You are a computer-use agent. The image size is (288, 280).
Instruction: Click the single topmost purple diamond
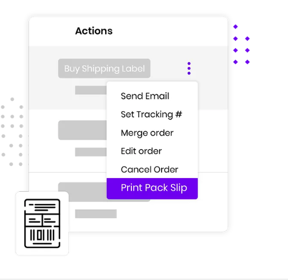[x=235, y=27]
